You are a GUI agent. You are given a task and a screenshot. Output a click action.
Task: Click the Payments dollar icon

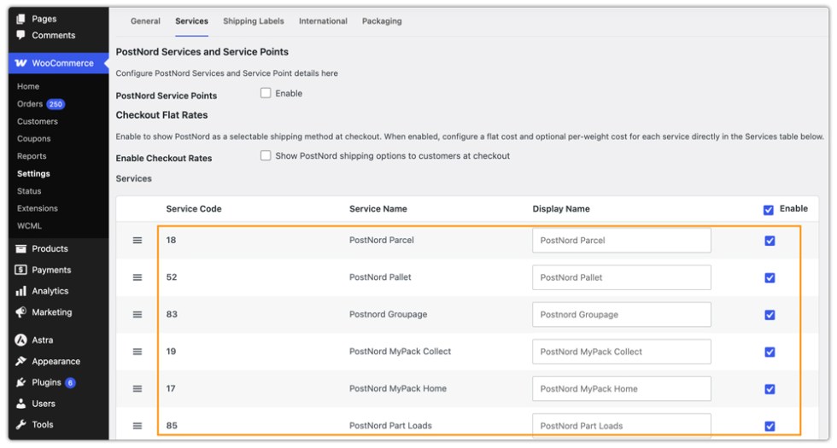point(20,270)
